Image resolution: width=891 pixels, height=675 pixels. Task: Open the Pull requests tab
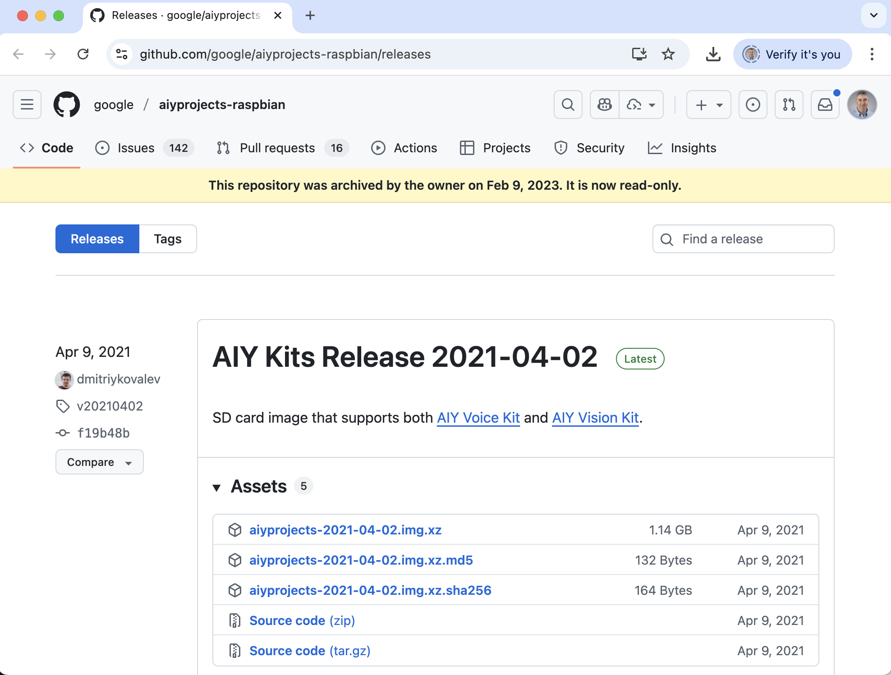277,148
